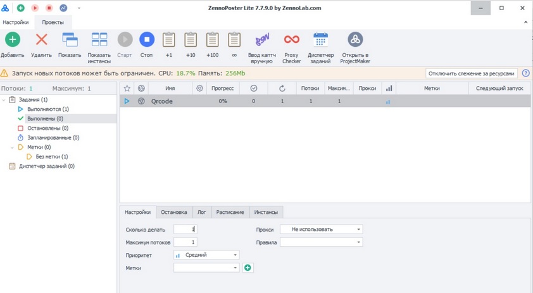Open the Расписание tab
The width and height of the screenshot is (533, 293).
click(x=230, y=212)
